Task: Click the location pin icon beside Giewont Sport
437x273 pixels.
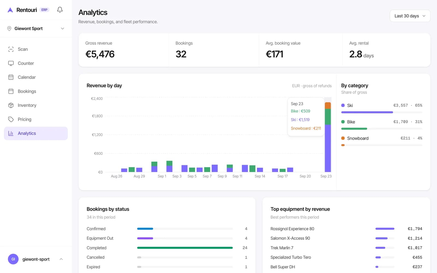Action: click(9, 28)
